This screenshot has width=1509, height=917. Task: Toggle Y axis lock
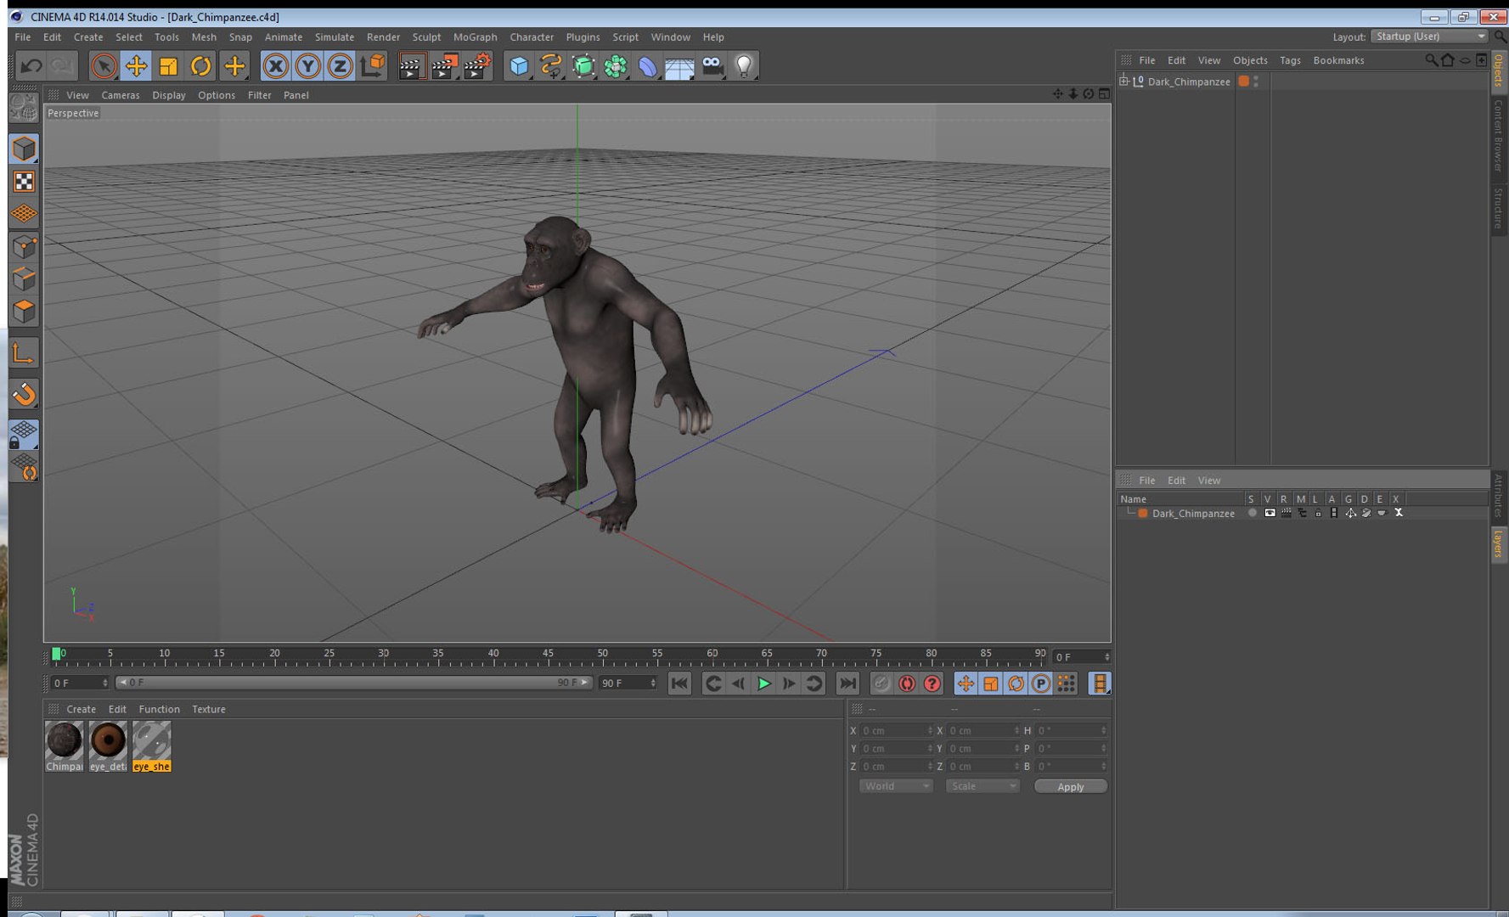(x=307, y=66)
